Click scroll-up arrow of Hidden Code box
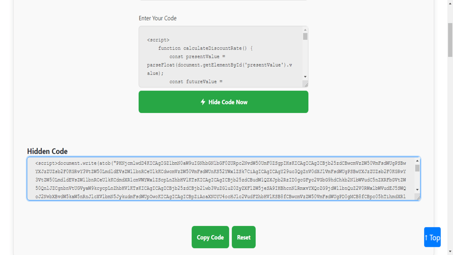 tap(417, 161)
